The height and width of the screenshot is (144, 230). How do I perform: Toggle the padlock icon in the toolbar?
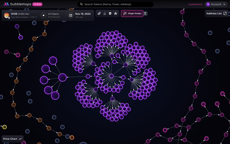pyautogui.click(x=105, y=13)
